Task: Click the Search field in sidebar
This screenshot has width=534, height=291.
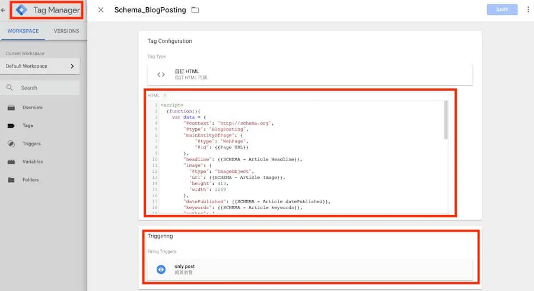Action: point(40,87)
